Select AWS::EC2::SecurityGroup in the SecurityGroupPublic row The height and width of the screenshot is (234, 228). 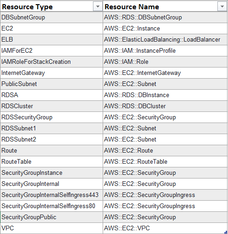click(165, 217)
